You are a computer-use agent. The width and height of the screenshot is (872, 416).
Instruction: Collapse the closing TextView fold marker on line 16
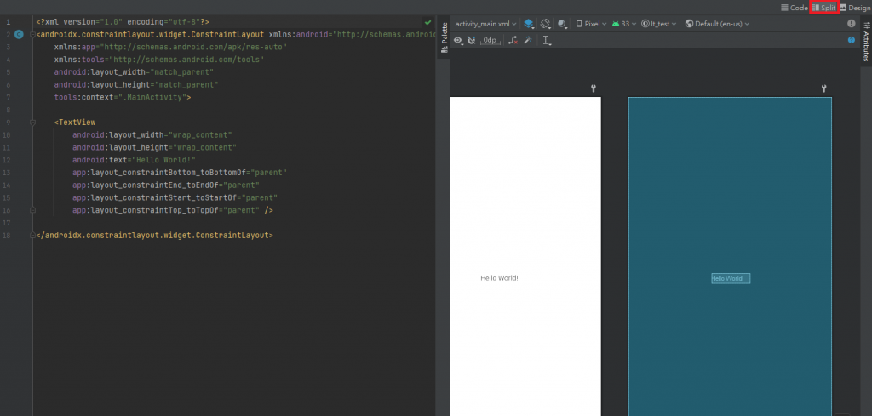pyautogui.click(x=33, y=210)
